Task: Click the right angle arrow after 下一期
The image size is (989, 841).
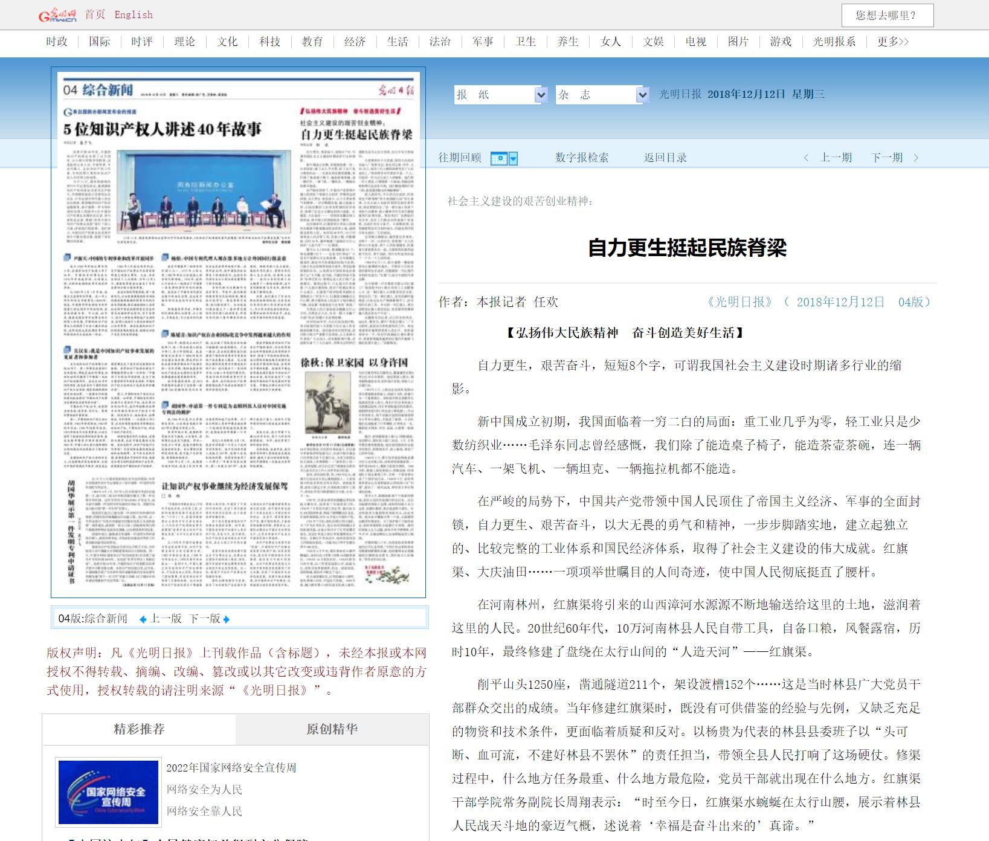Action: pyautogui.click(x=917, y=157)
